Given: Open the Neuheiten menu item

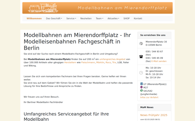Looking at the screenshot, I should pyautogui.click(x=86, y=18).
